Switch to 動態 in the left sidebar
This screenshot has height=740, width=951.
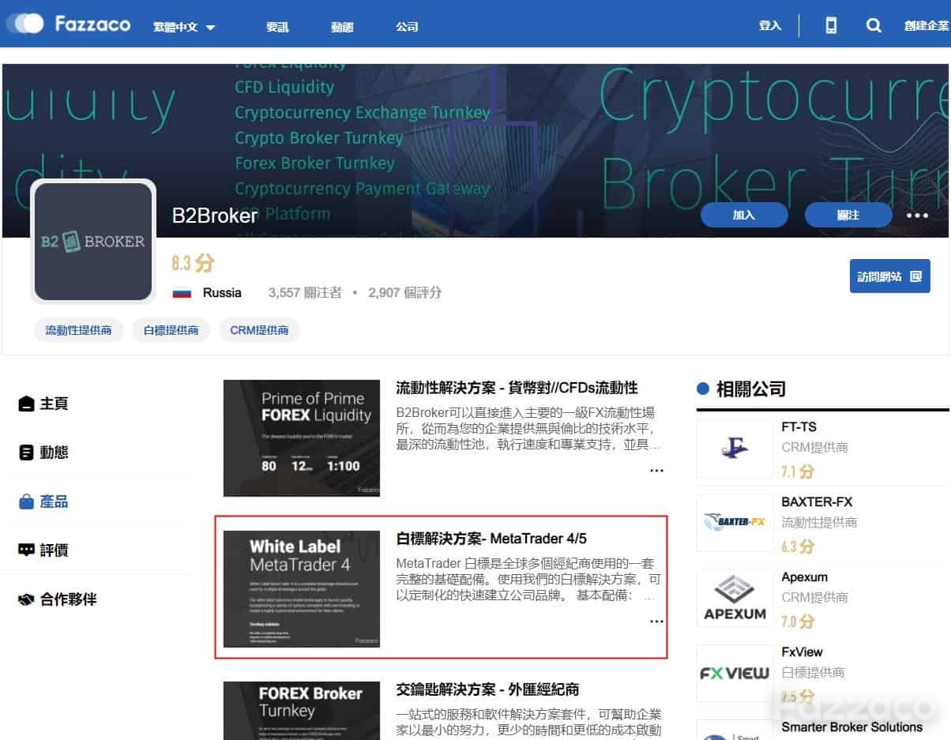click(43, 453)
